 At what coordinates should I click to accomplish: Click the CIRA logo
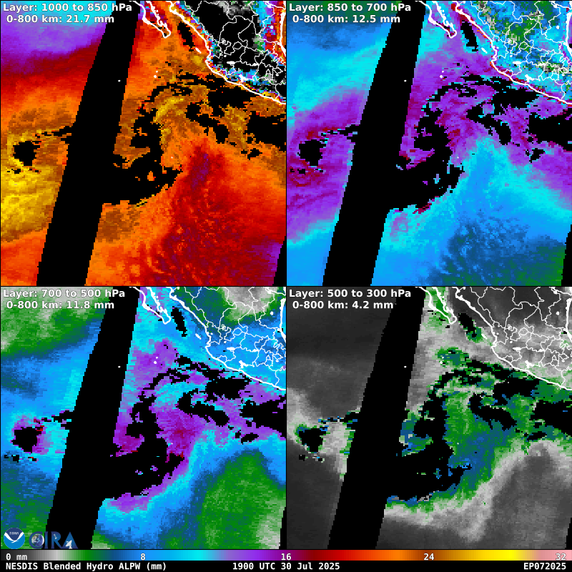pyautogui.click(x=53, y=540)
